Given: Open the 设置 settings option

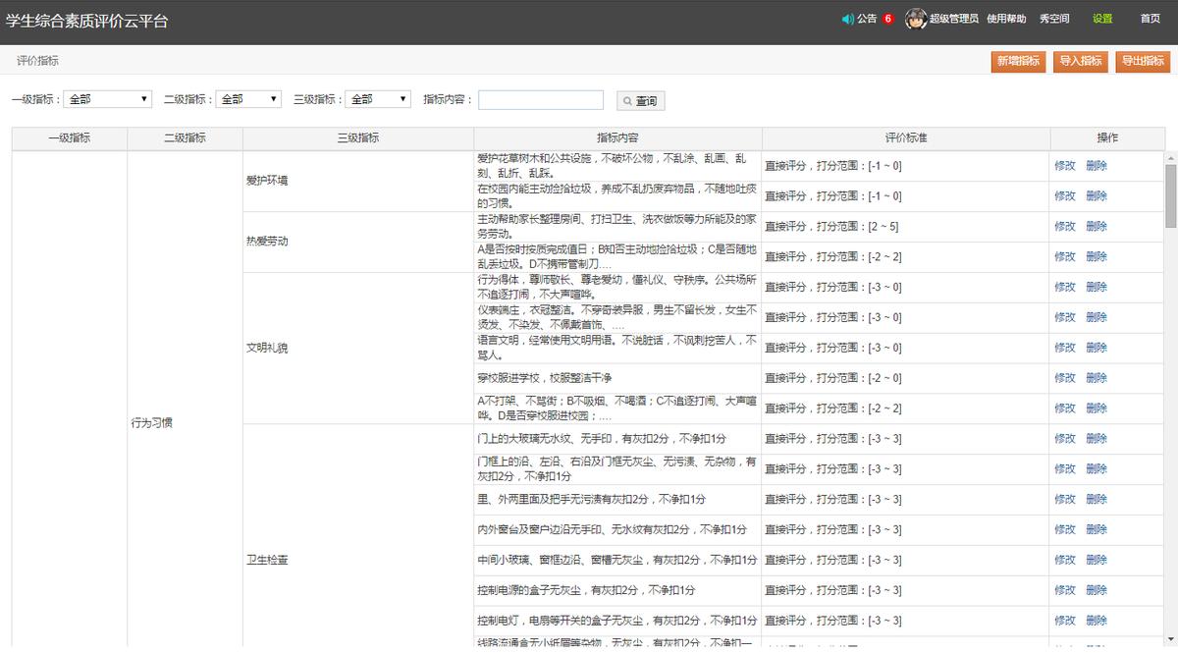Looking at the screenshot, I should coord(1100,18).
